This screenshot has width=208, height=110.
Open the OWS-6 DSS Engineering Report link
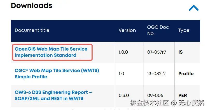53,95
